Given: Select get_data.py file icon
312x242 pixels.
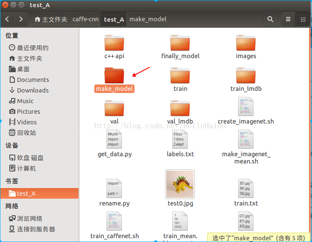Looking at the screenshot, I should point(114,139).
